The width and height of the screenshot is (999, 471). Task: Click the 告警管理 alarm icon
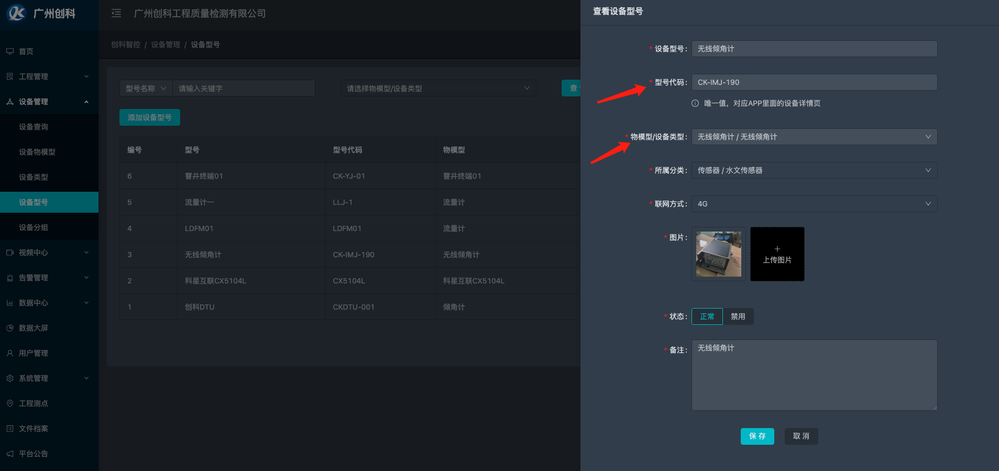10,278
